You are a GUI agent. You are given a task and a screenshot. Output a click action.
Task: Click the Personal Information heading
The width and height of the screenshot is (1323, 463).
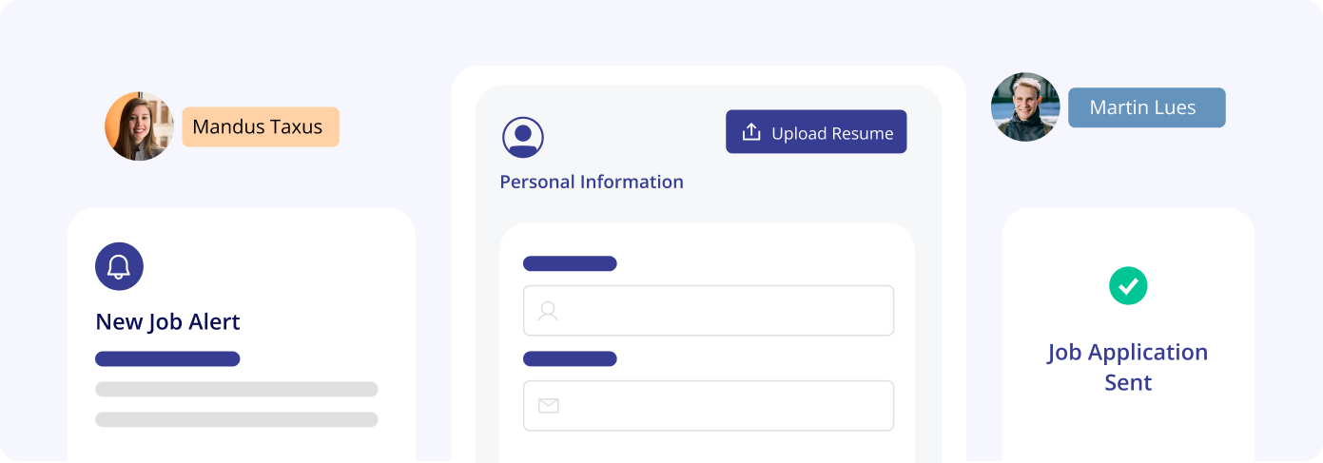pyautogui.click(x=592, y=182)
